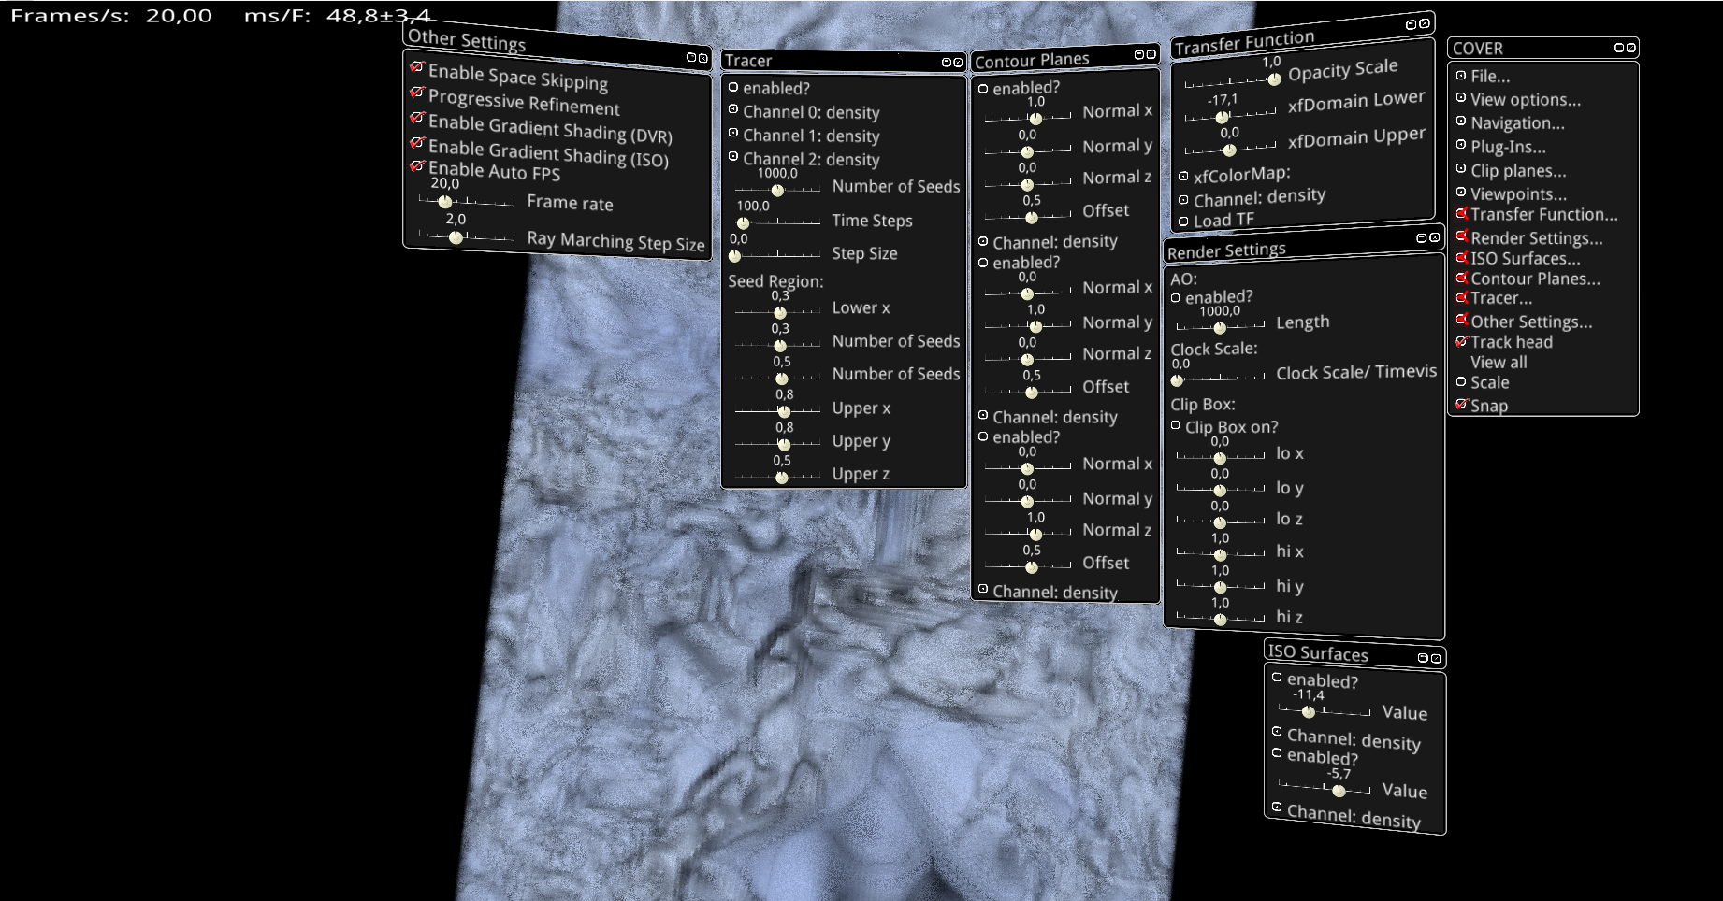Minimize the Contour Planes panel

(1139, 55)
